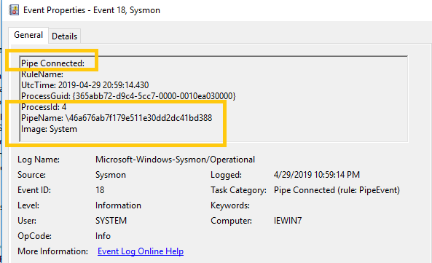Click the Event ID value 18
This screenshot has width=432, height=263.
pyautogui.click(x=100, y=190)
